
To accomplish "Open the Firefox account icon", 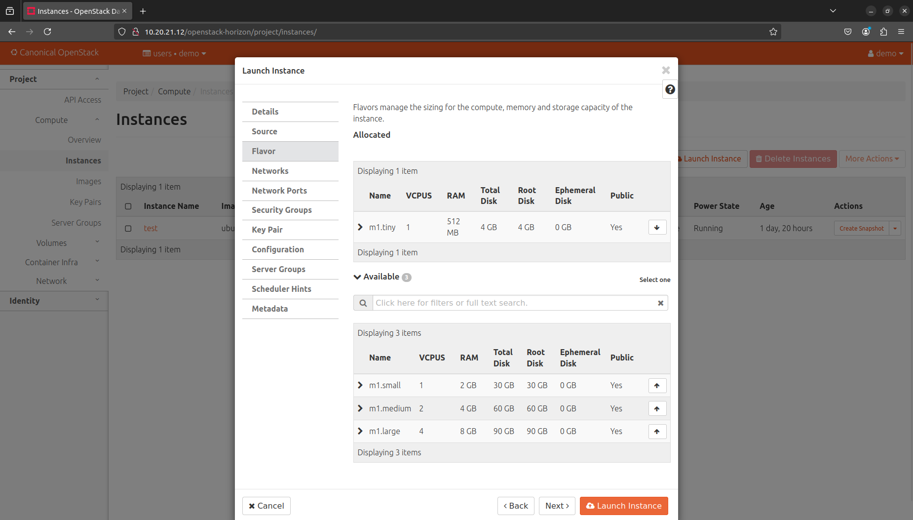I will click(x=866, y=32).
